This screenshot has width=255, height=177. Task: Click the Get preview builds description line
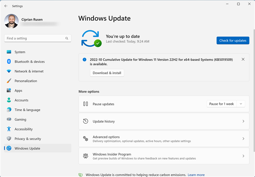click(x=144, y=158)
